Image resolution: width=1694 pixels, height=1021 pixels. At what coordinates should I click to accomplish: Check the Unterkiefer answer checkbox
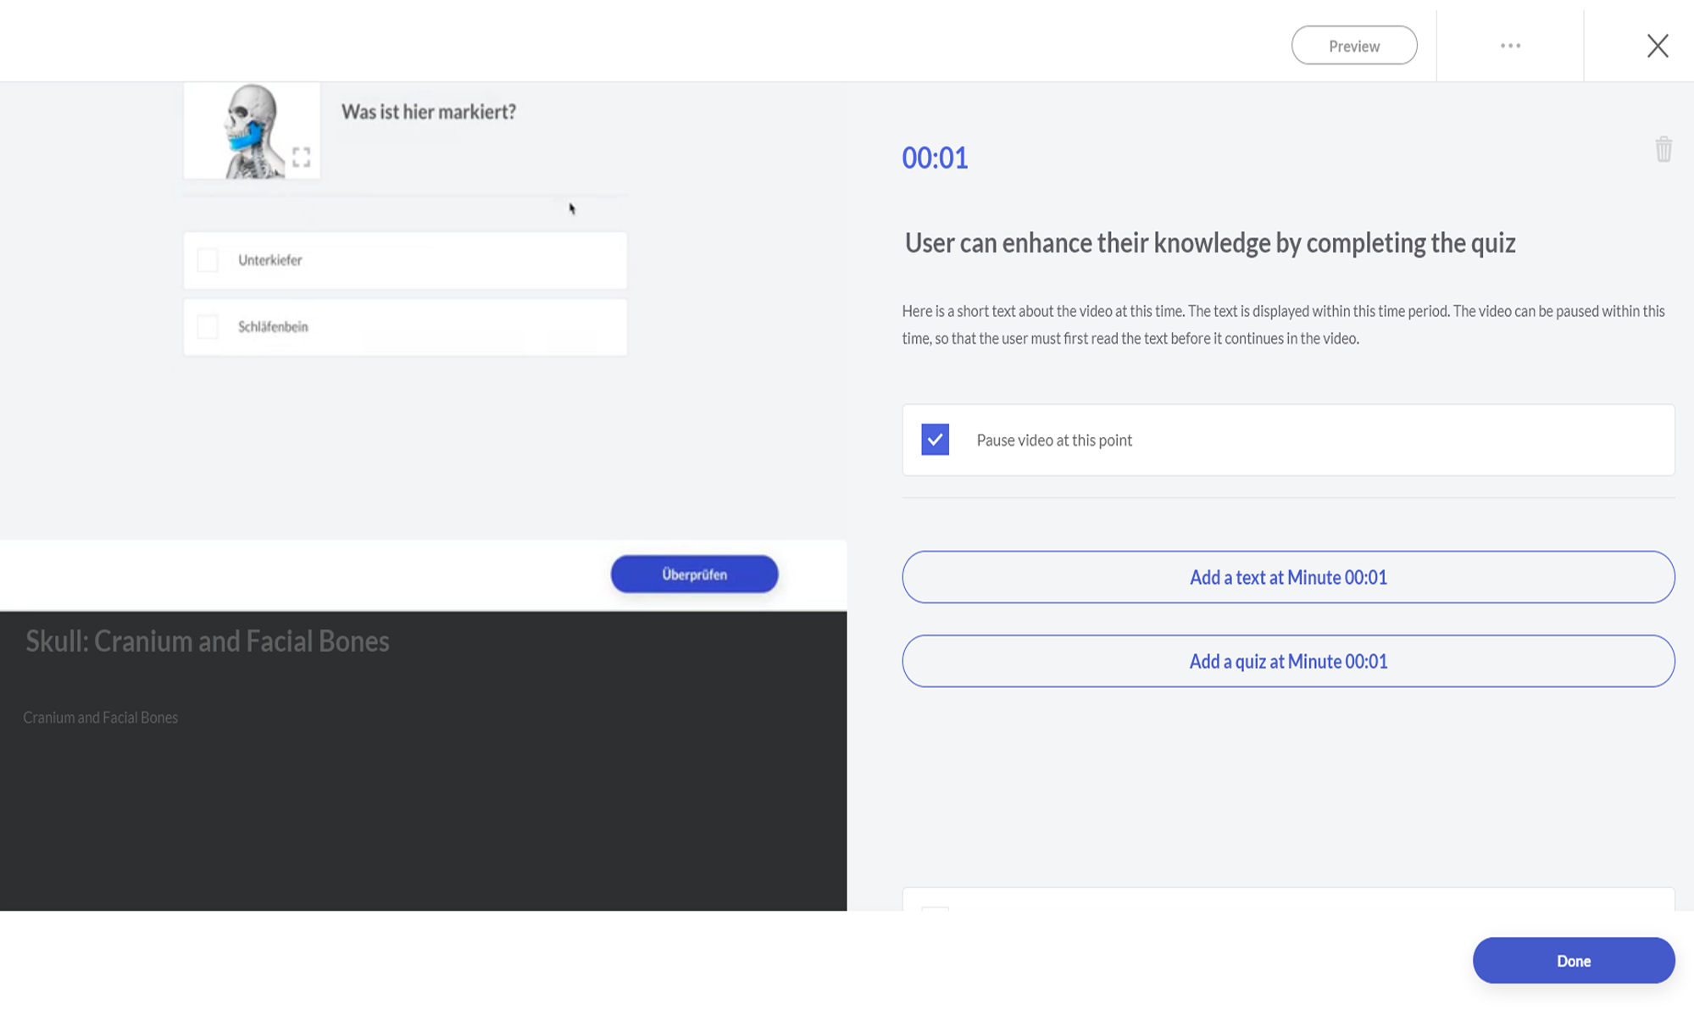click(208, 260)
